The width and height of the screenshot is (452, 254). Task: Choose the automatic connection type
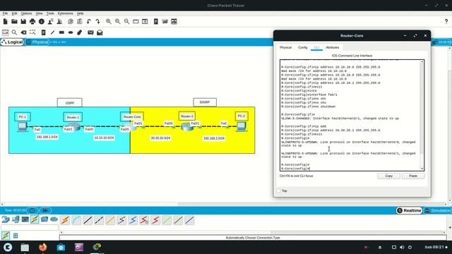[x=65, y=220]
